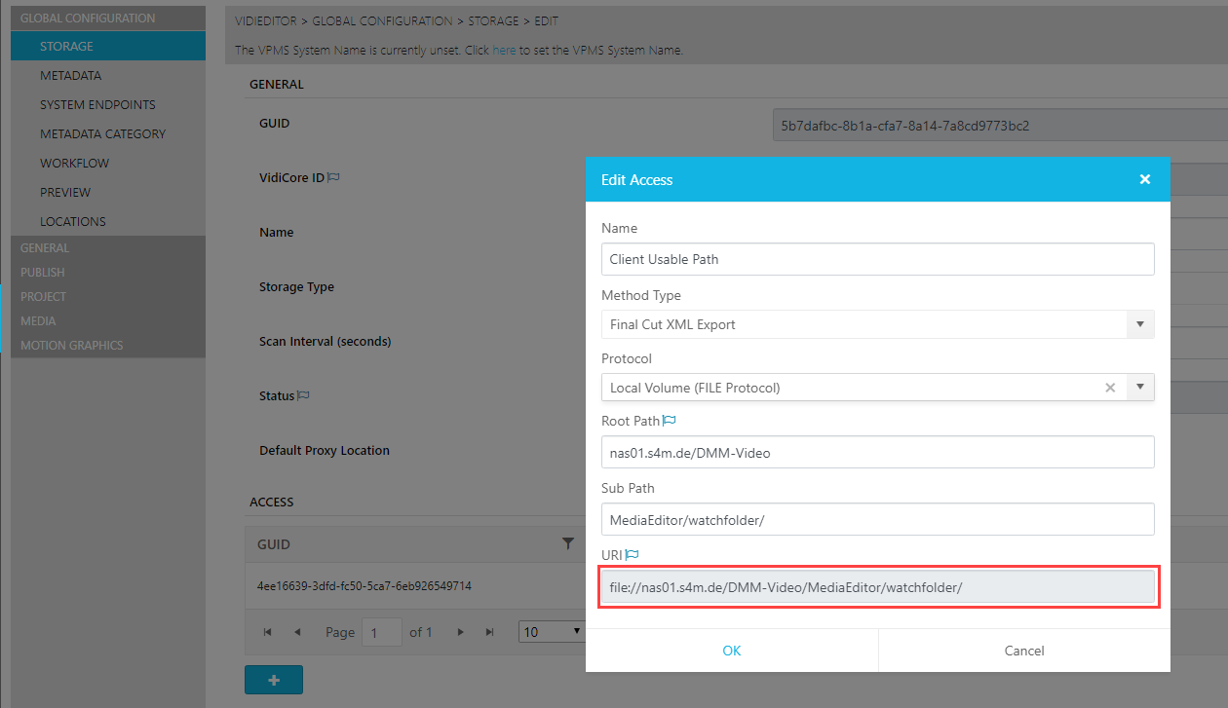The width and height of the screenshot is (1228, 708).
Task: Click the flag icon beside Status
Action: click(x=303, y=396)
